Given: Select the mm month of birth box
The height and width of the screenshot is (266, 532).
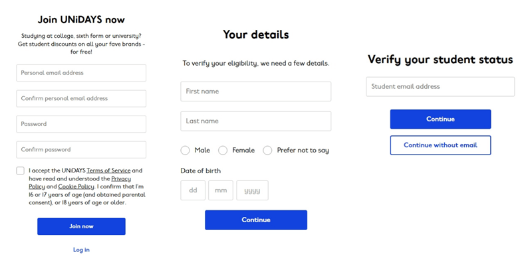Looking at the screenshot, I should pyautogui.click(x=221, y=190).
